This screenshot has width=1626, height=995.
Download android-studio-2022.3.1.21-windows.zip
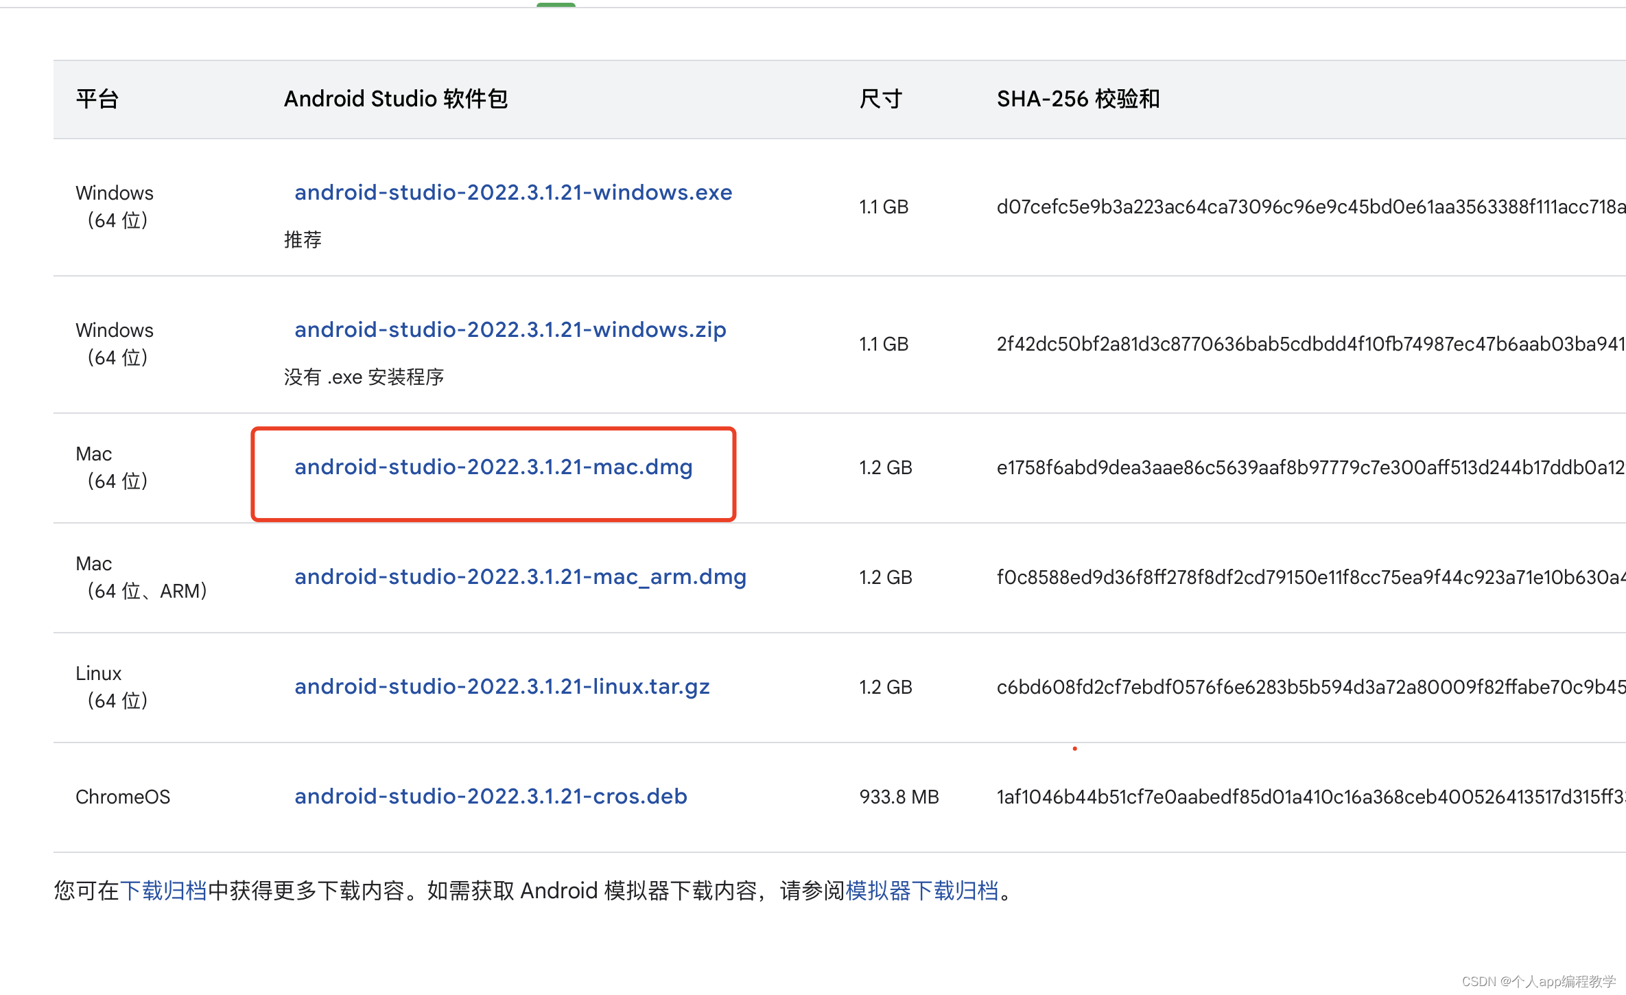point(510,330)
